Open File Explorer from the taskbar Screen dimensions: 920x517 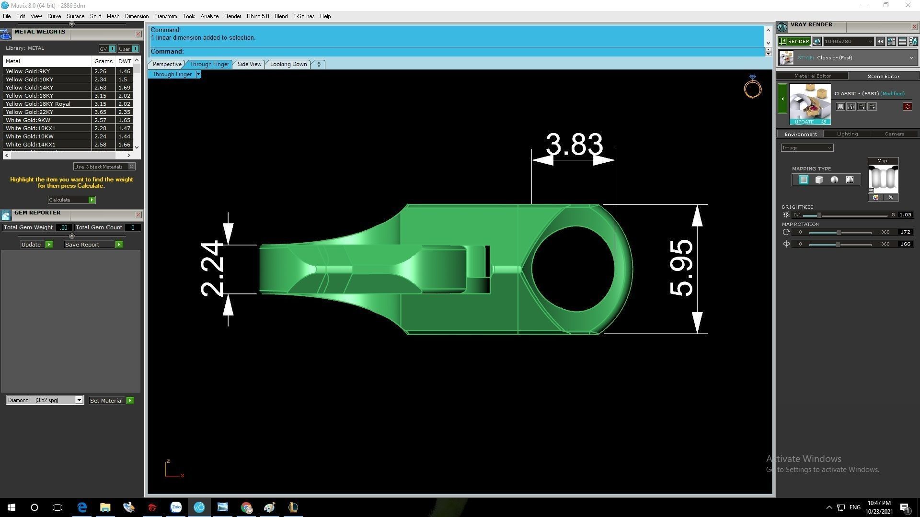coord(105,507)
